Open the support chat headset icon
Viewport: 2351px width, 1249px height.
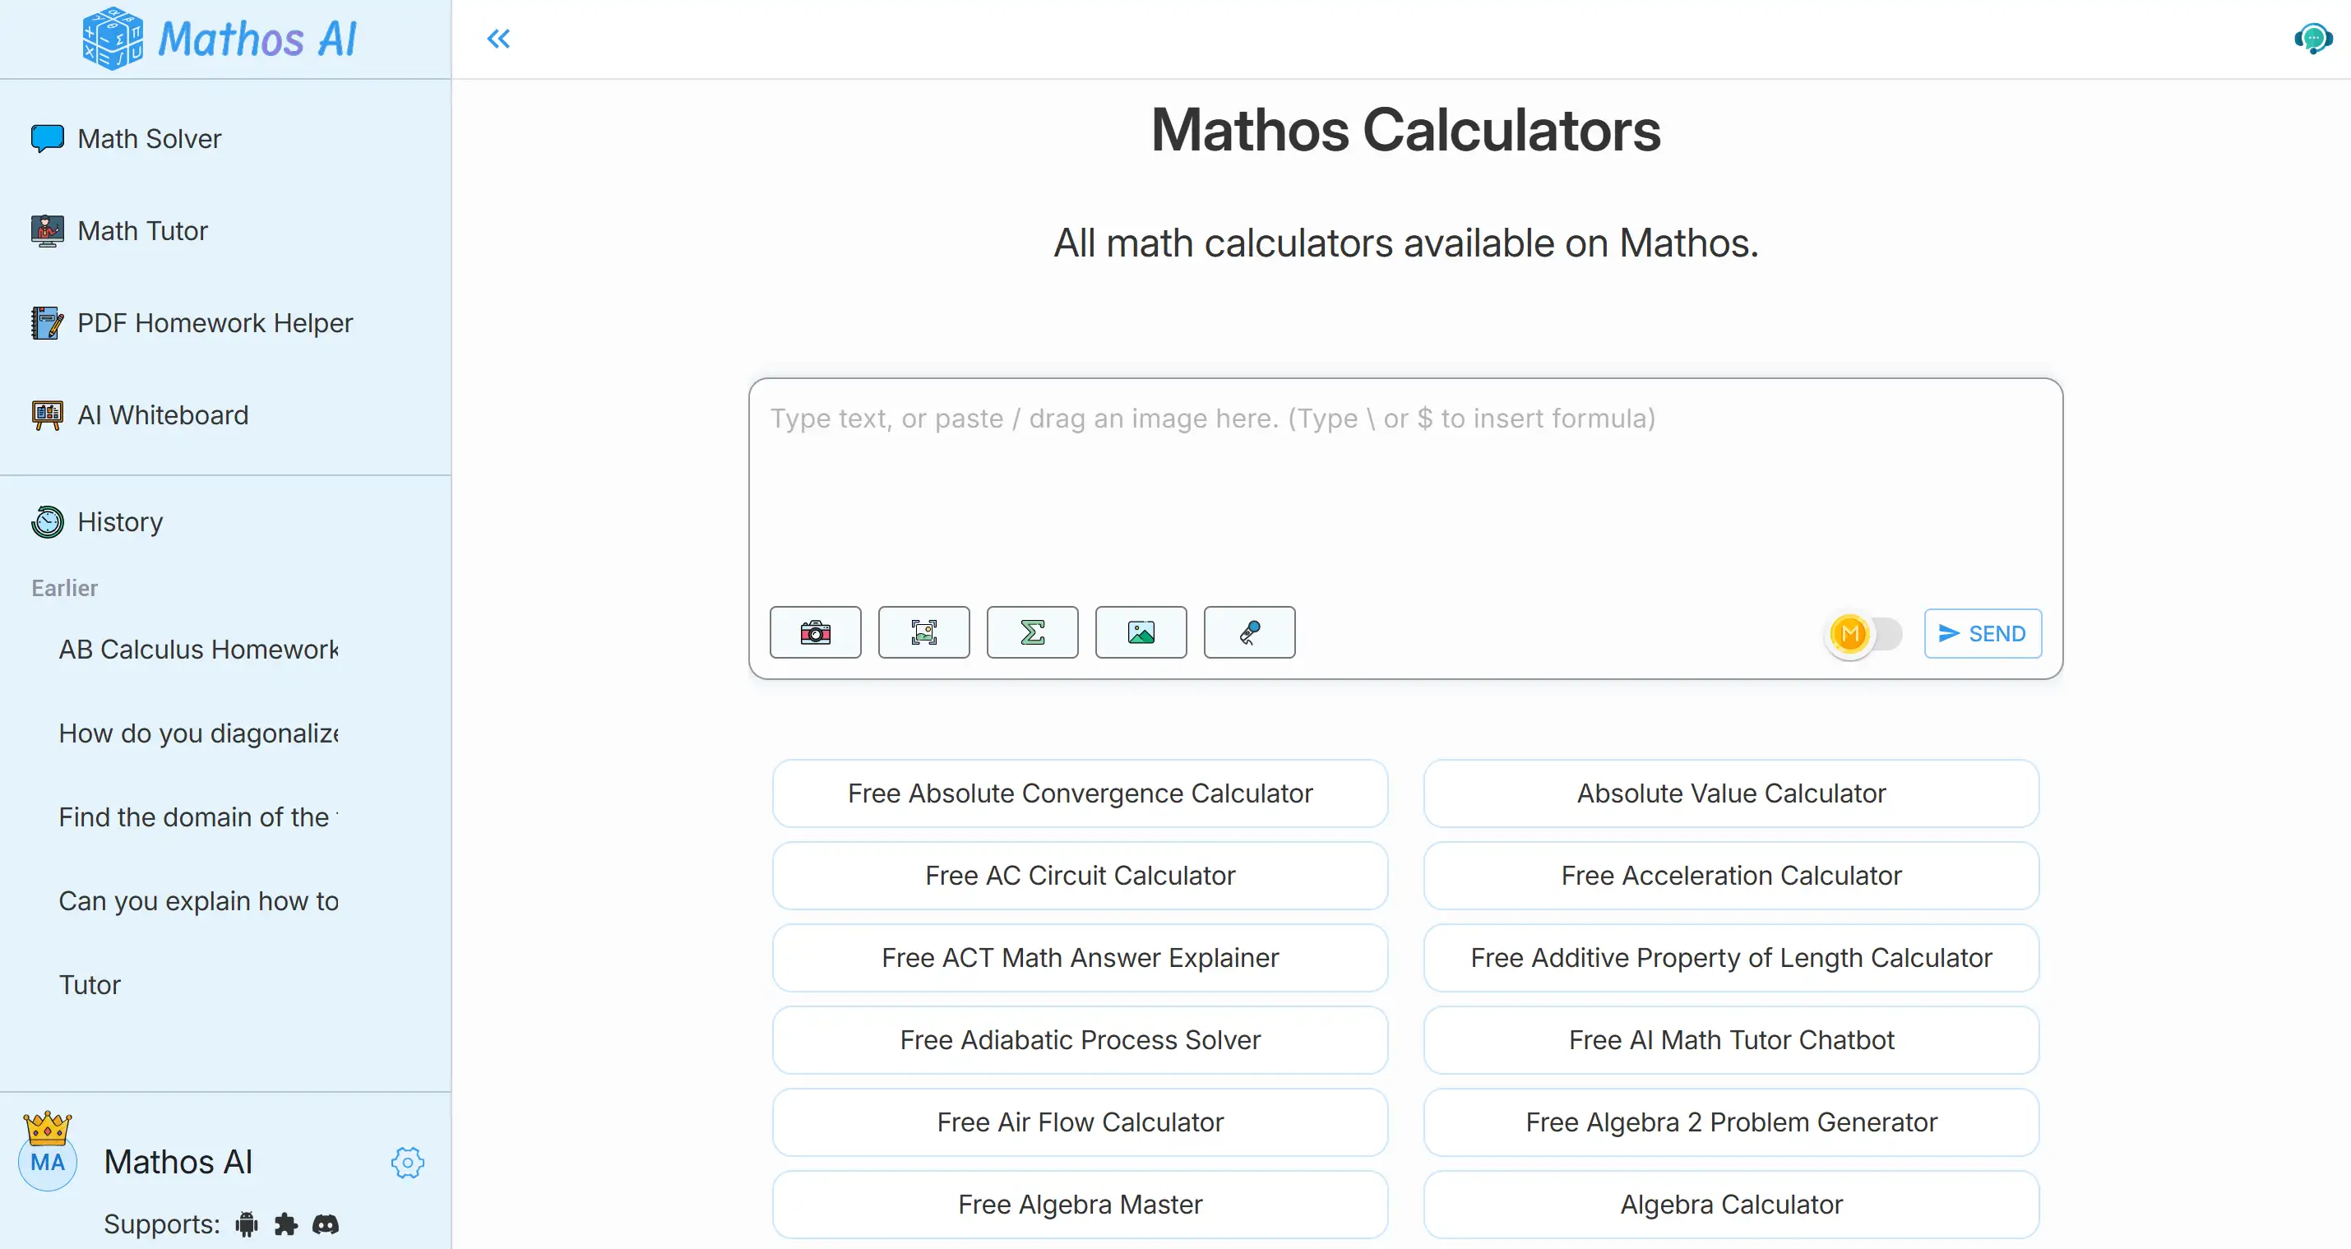(x=2312, y=39)
